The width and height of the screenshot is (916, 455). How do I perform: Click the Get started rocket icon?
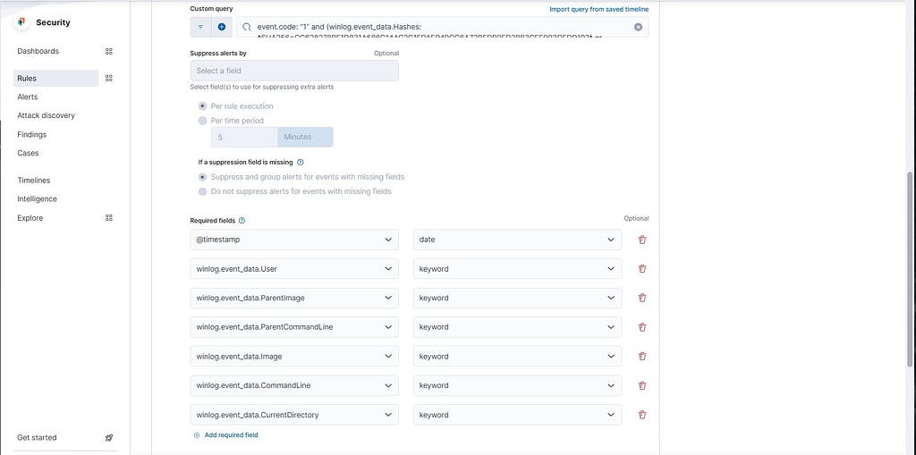click(108, 437)
